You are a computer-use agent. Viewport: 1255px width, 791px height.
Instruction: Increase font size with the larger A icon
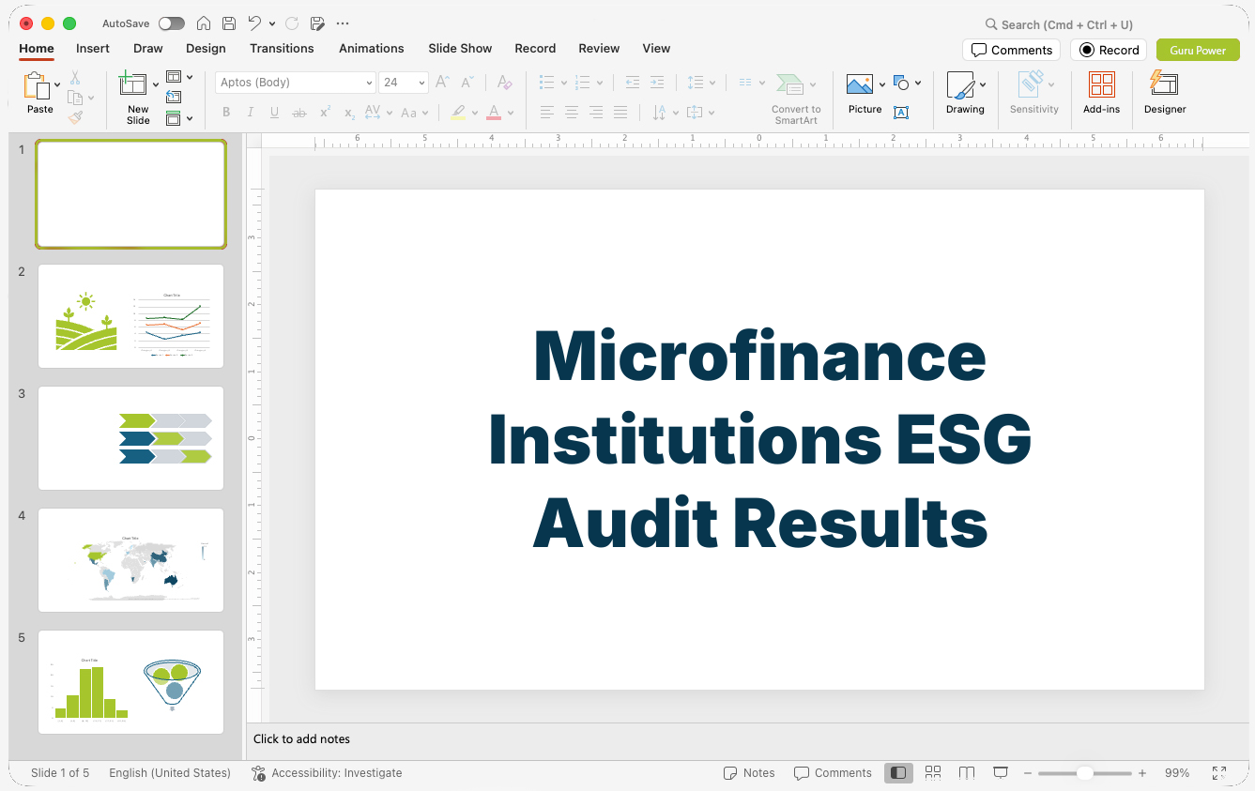(443, 83)
